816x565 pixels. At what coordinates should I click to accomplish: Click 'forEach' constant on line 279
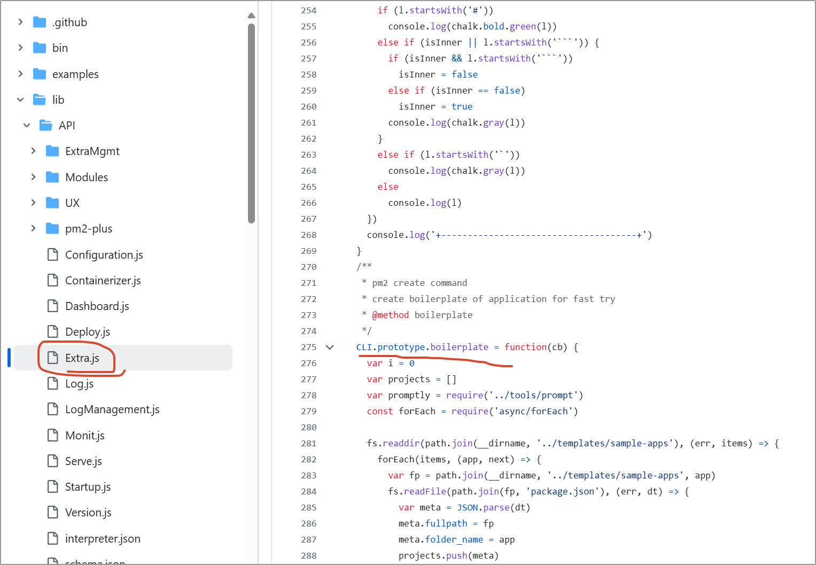[x=417, y=411]
